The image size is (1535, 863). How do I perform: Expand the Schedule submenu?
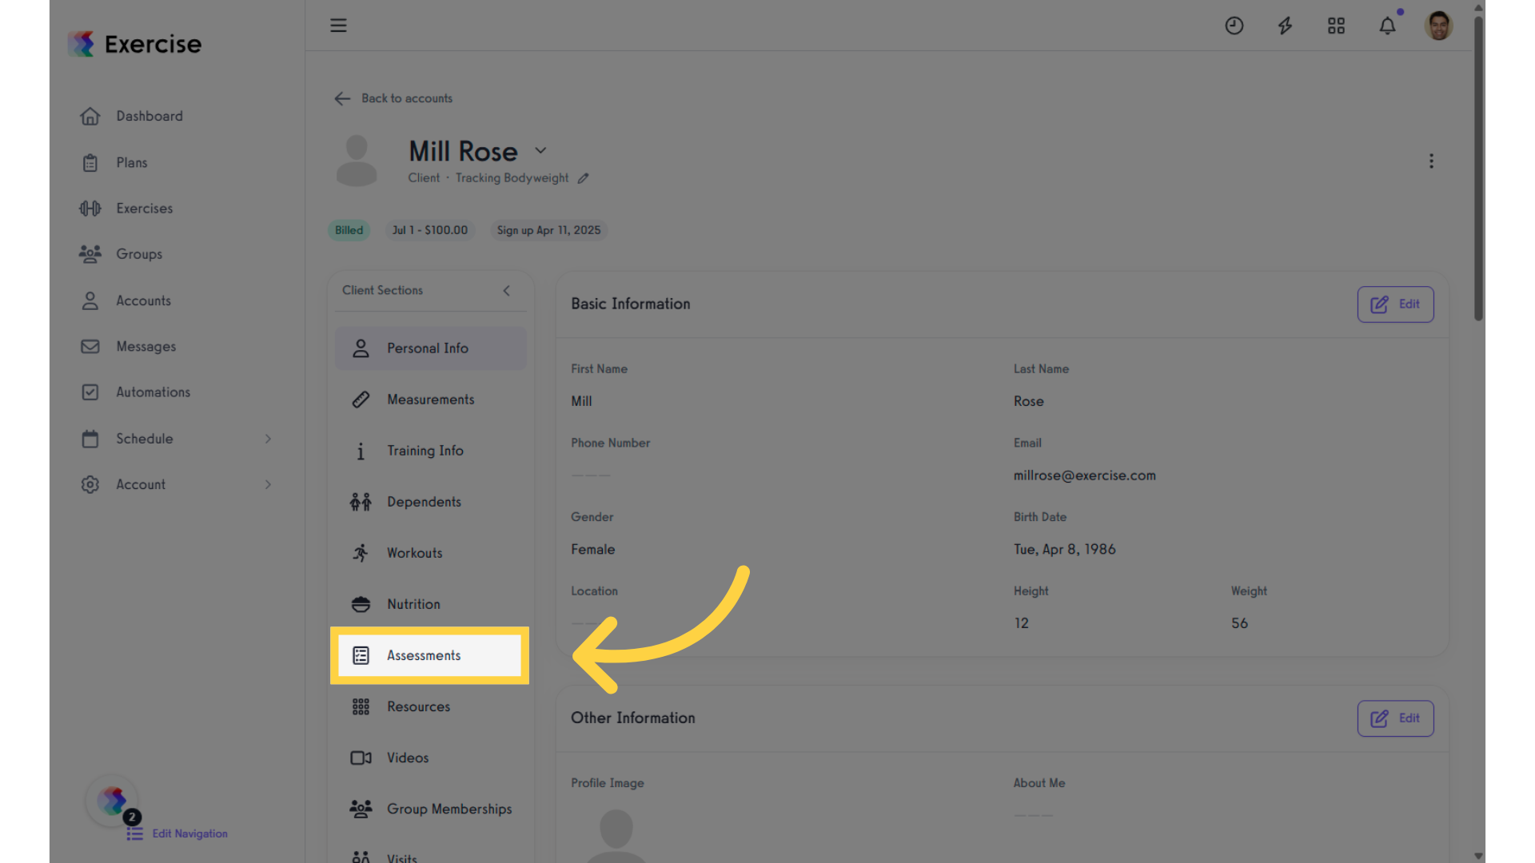[x=268, y=439]
